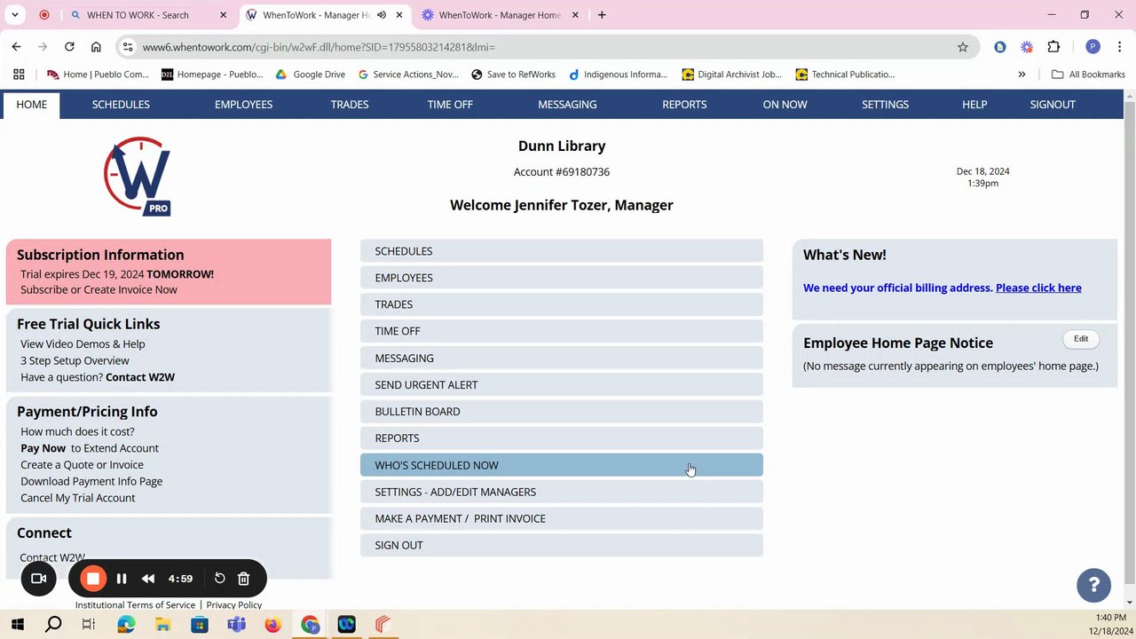Rewind the recording in the recorder bar
Viewport: 1136px width, 639px height.
point(148,579)
